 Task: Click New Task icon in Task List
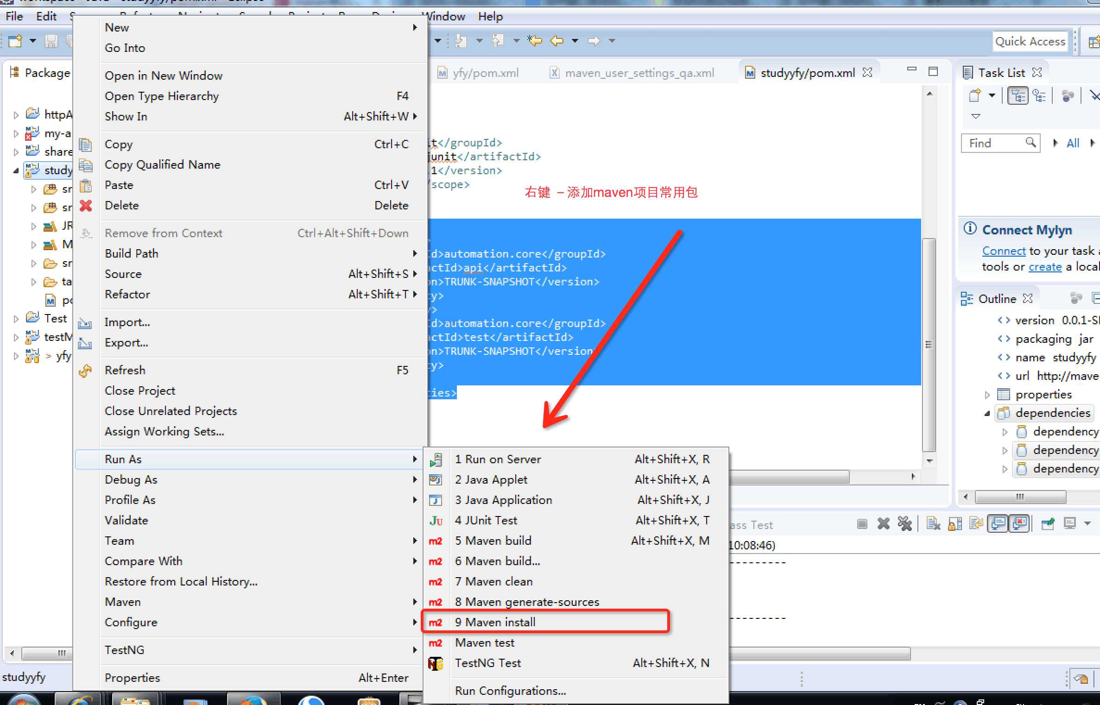tap(975, 95)
